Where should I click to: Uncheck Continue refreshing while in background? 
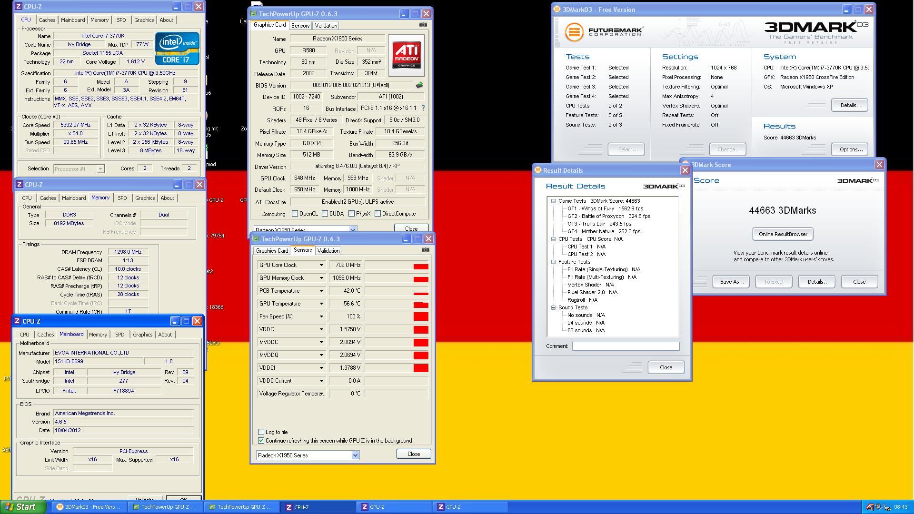pyautogui.click(x=261, y=441)
